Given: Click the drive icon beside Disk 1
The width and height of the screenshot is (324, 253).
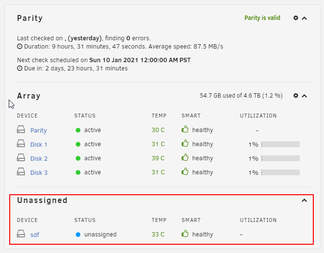Looking at the screenshot, I should pos(21,144).
